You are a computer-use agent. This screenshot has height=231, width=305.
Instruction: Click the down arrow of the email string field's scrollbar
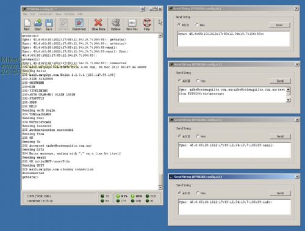(289, 100)
